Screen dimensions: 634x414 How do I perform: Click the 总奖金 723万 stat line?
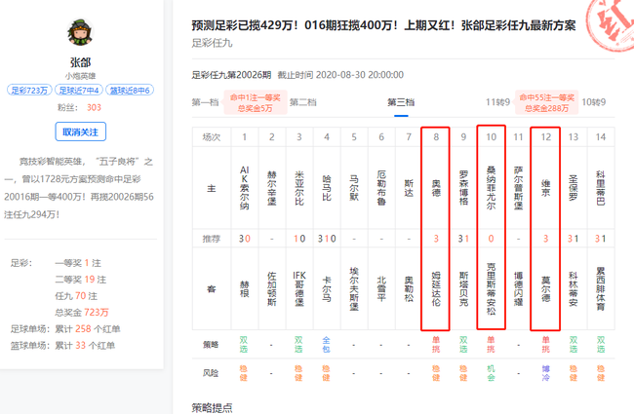pyautogui.click(x=82, y=313)
